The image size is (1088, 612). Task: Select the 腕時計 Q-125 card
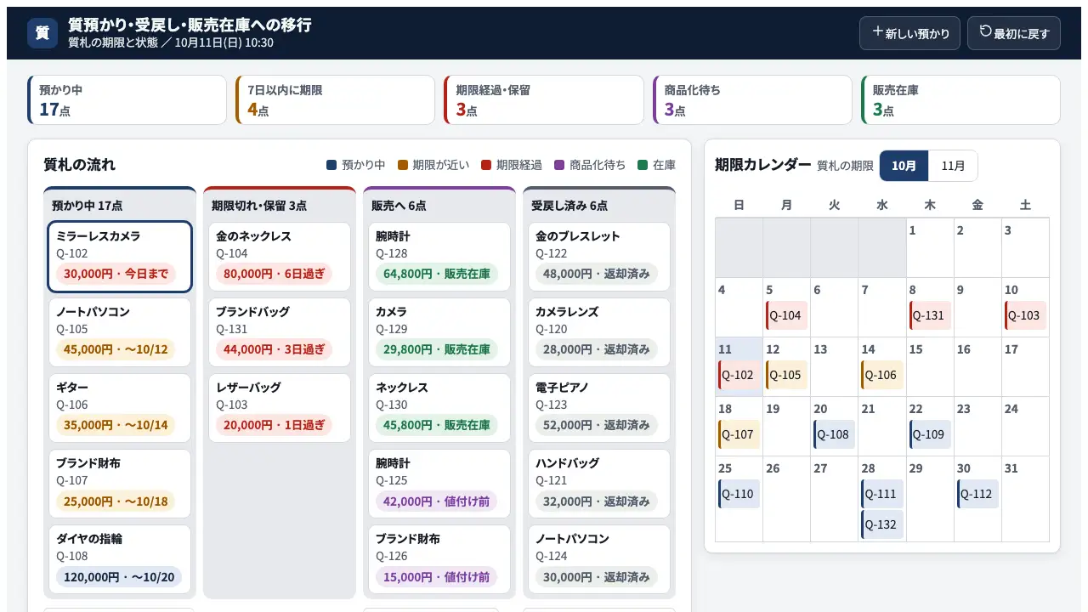pyautogui.click(x=439, y=484)
